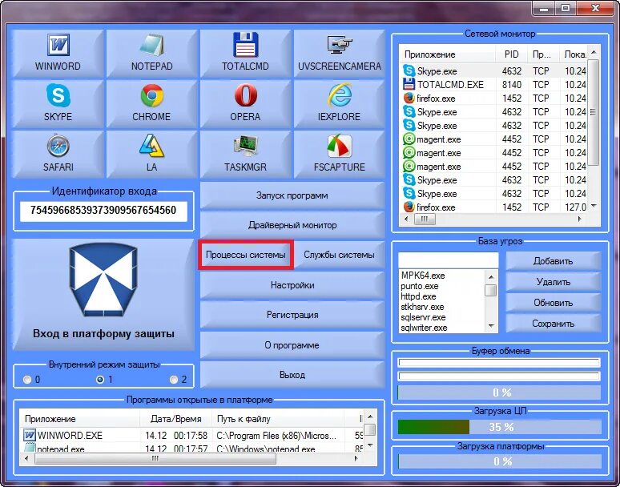Viewport: 620px width, 487px height.
Task: Select httpd.exe in threat list
Action: point(442,296)
